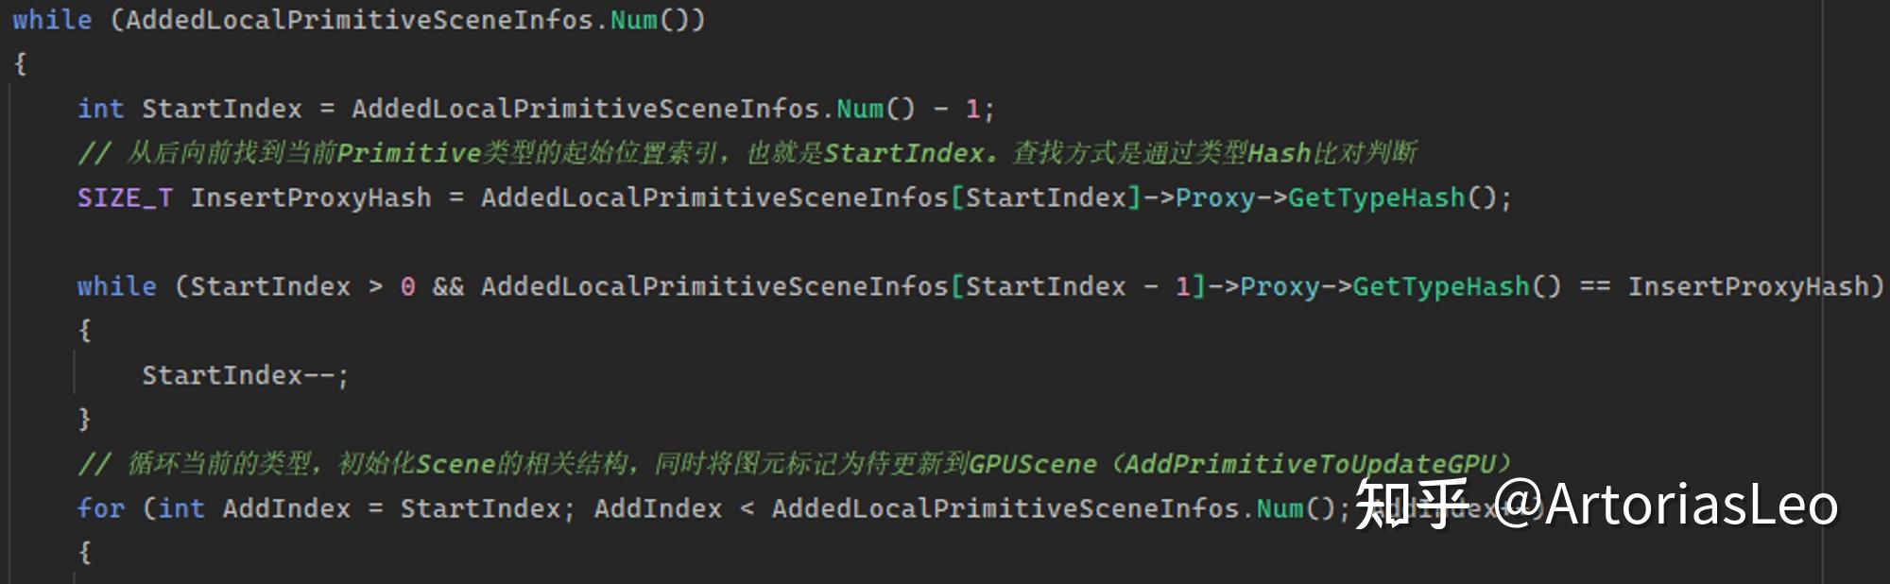Click the comment mentioning AddPrimitiveToUpdateGPU

(x=794, y=464)
